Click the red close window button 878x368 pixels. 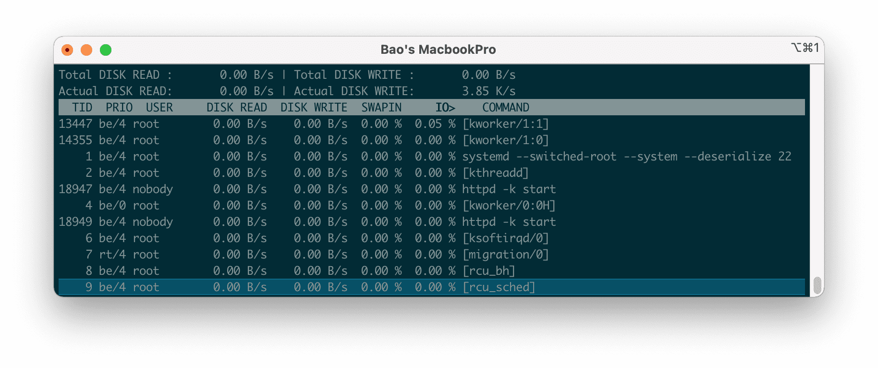pos(67,50)
